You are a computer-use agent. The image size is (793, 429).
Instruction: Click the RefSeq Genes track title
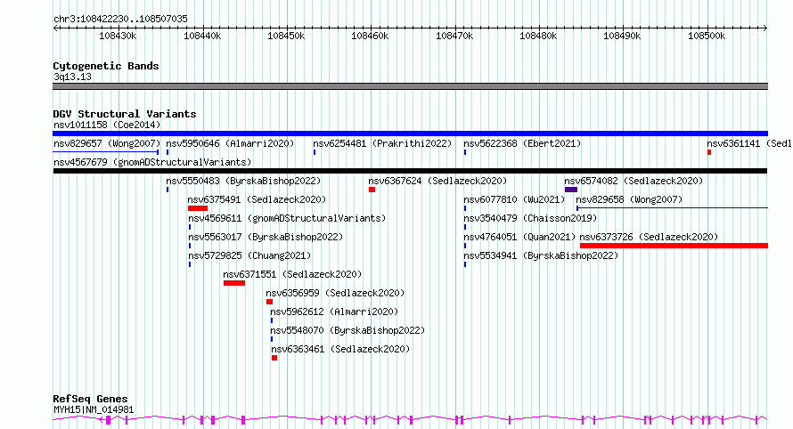(x=90, y=399)
